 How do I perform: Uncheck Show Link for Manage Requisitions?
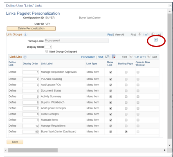111,126
